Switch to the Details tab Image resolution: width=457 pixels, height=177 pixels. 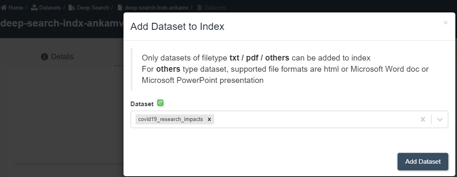point(57,57)
